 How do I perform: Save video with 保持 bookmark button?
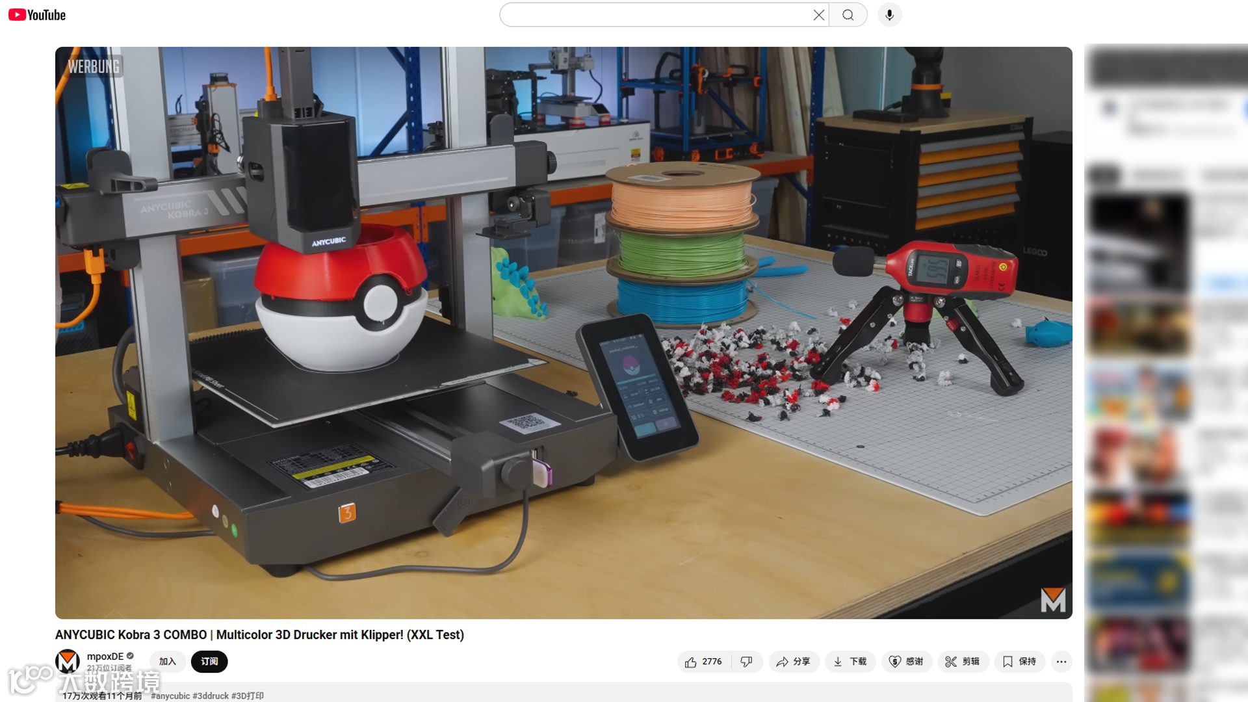(x=1019, y=662)
